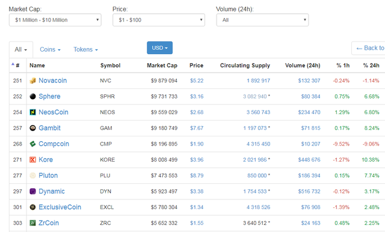The width and height of the screenshot is (385, 232).
Task: Sort by Circulating Supply header
Action: [245, 66]
